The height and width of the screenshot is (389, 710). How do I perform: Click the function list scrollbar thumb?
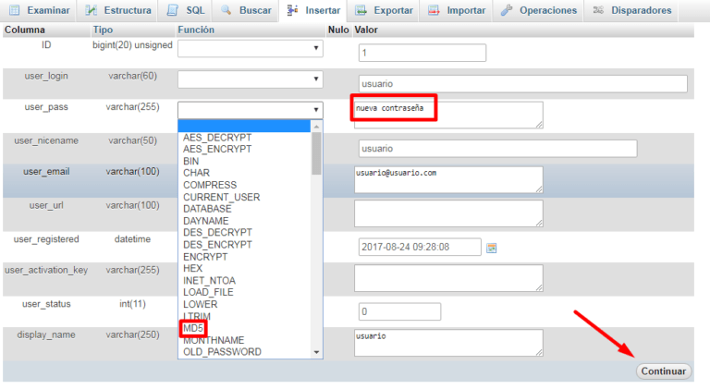coord(316,153)
